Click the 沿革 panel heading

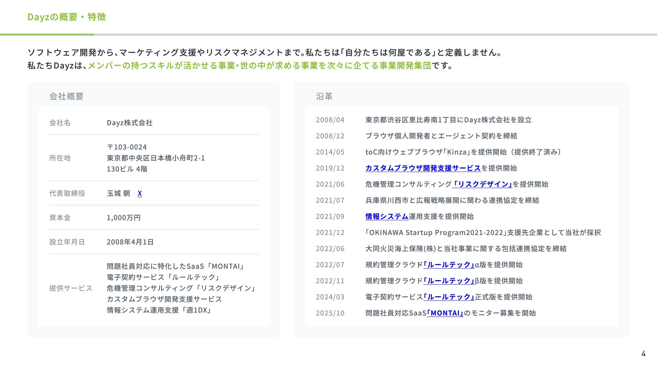(x=324, y=97)
